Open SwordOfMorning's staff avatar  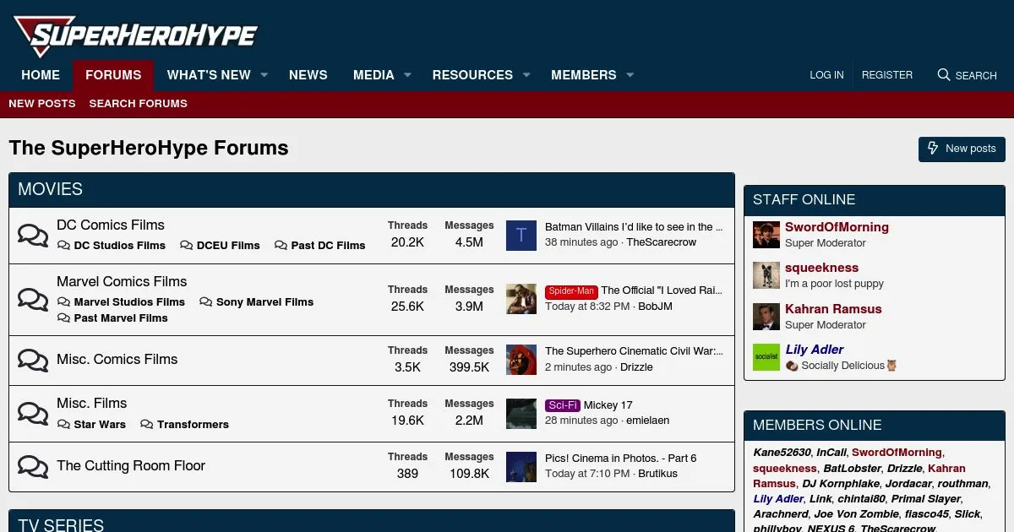click(x=766, y=235)
